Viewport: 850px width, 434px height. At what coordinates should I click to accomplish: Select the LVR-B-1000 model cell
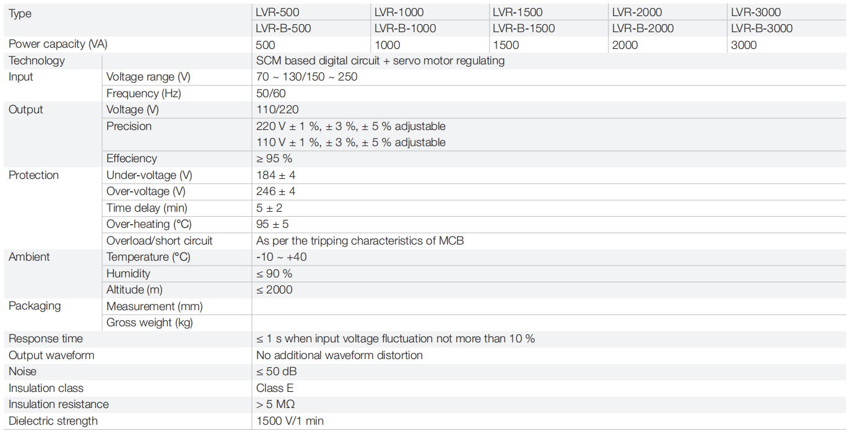click(405, 28)
